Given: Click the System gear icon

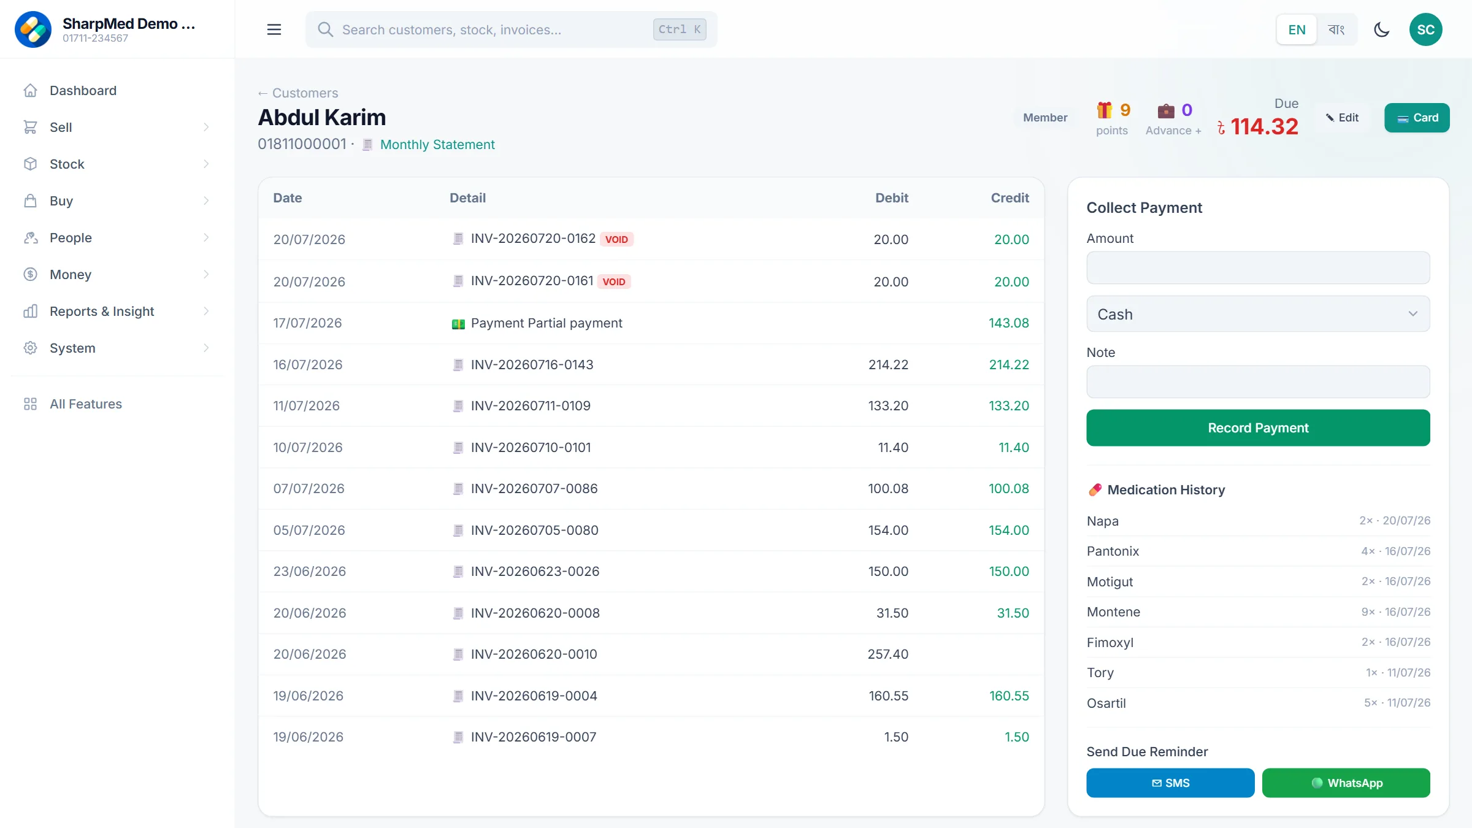Looking at the screenshot, I should click(x=31, y=348).
